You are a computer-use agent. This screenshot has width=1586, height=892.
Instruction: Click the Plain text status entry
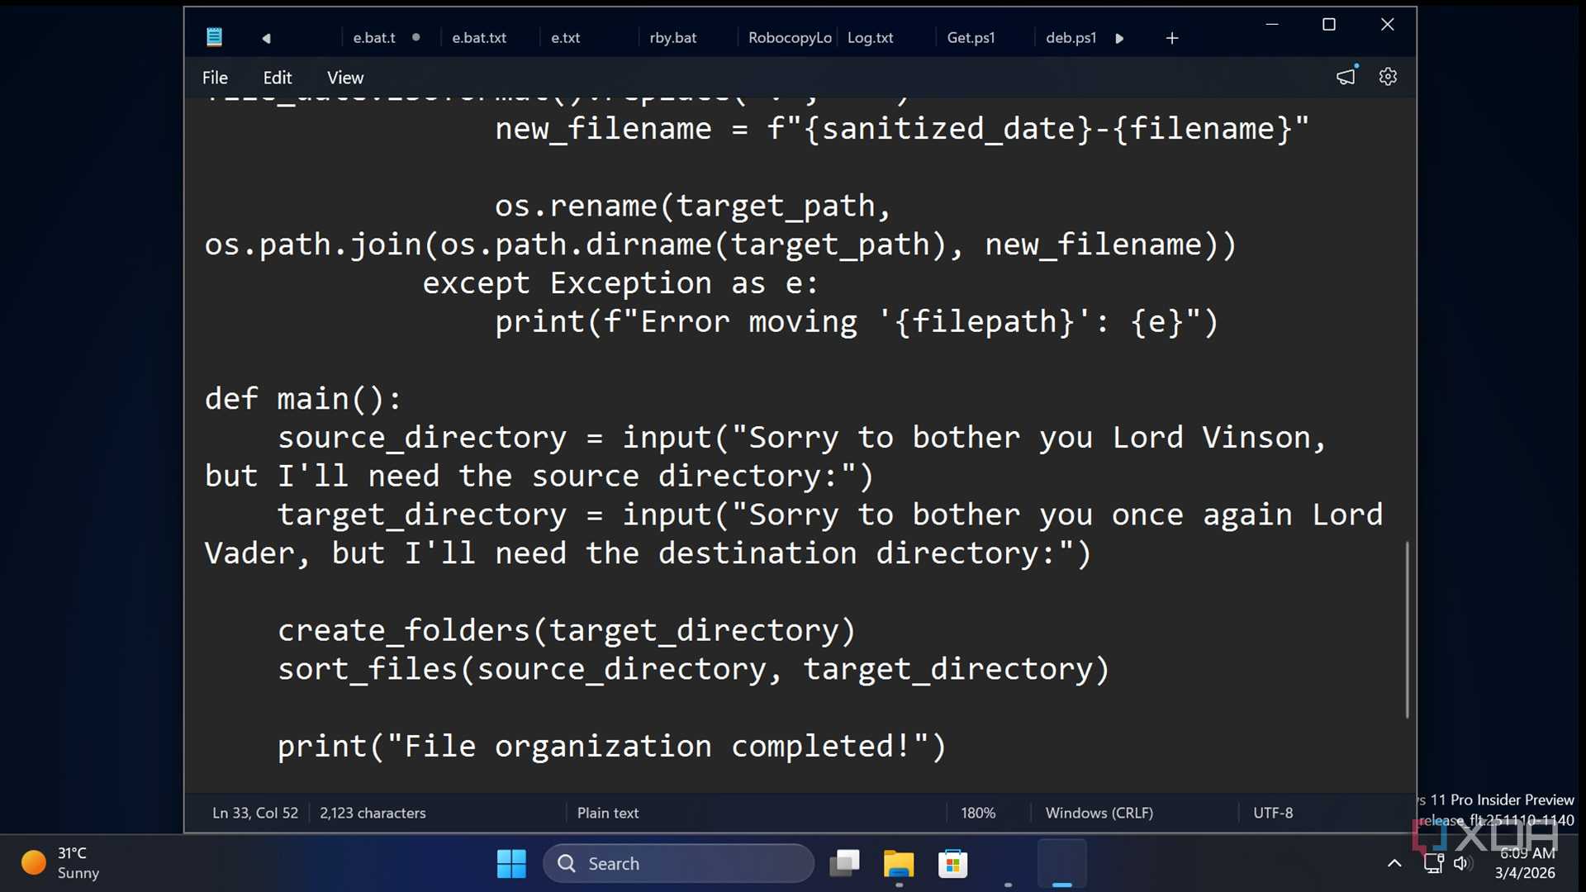608,814
